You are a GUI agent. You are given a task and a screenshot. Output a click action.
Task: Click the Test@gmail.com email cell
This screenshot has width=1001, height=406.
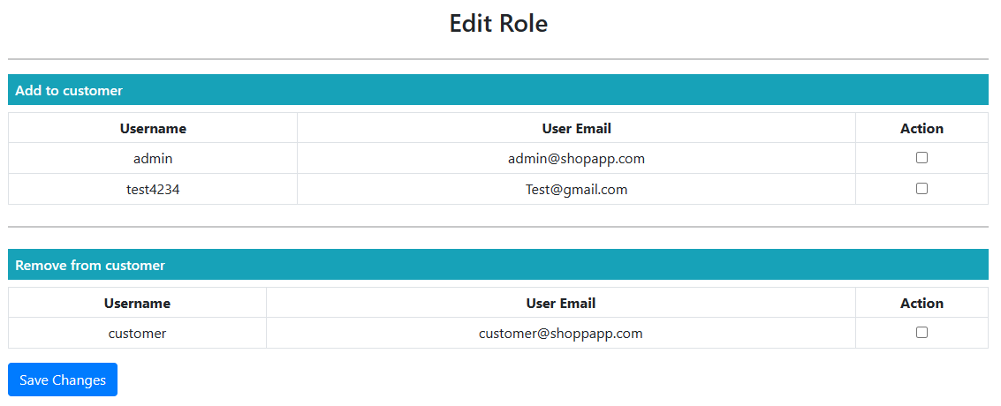coord(576,189)
